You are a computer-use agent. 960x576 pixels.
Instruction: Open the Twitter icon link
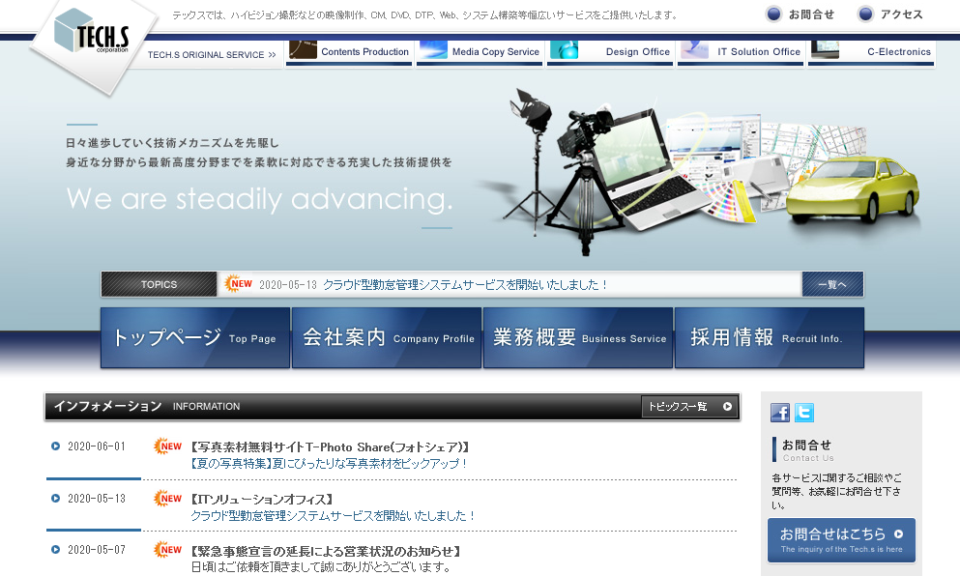point(804,413)
